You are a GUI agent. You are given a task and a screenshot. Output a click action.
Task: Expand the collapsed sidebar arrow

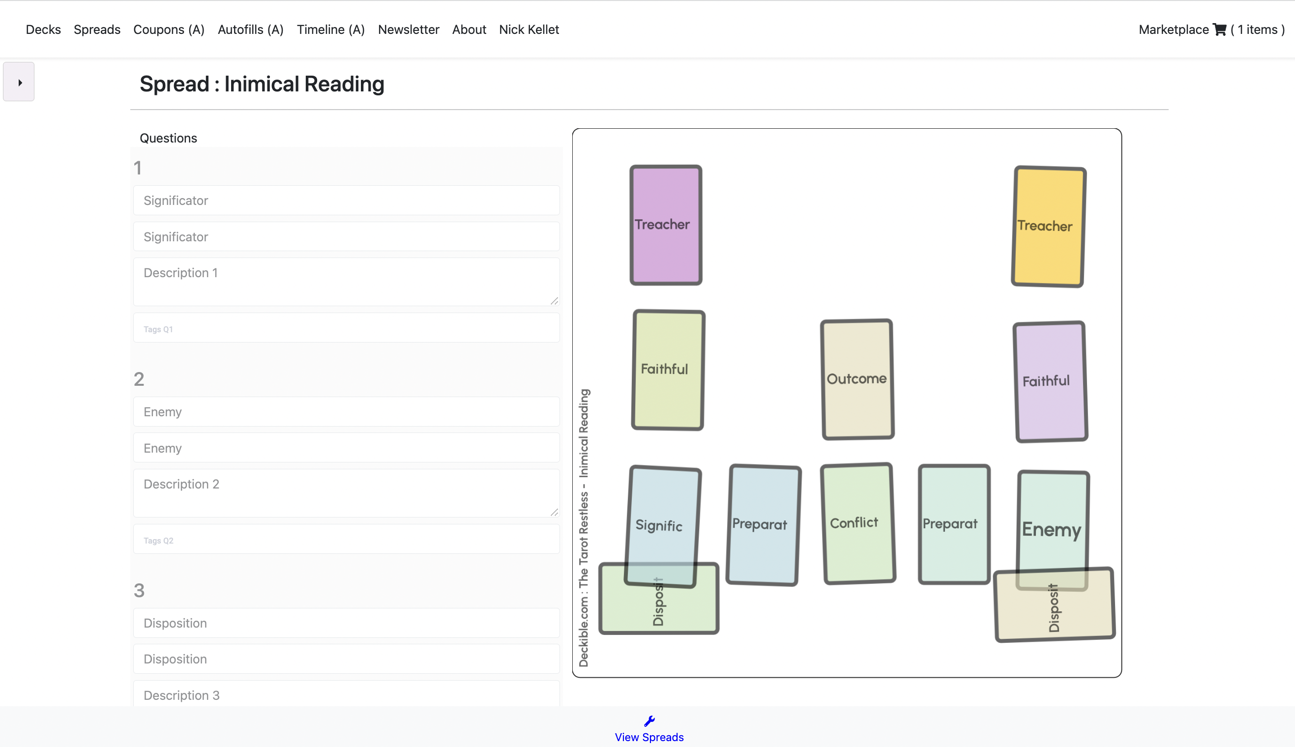(x=19, y=82)
